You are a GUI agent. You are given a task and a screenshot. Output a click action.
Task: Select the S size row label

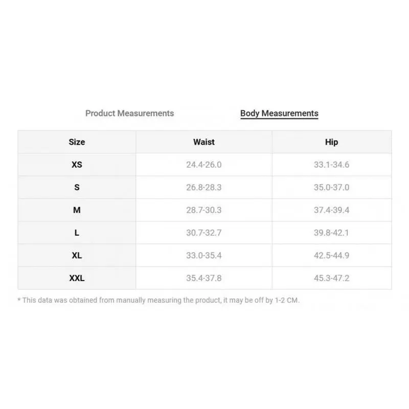[x=77, y=187]
